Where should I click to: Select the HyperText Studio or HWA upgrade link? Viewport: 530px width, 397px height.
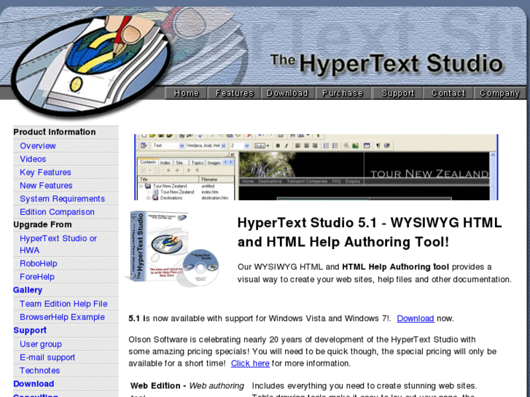58,244
